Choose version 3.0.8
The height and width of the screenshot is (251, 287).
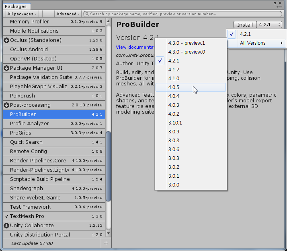point(191,141)
